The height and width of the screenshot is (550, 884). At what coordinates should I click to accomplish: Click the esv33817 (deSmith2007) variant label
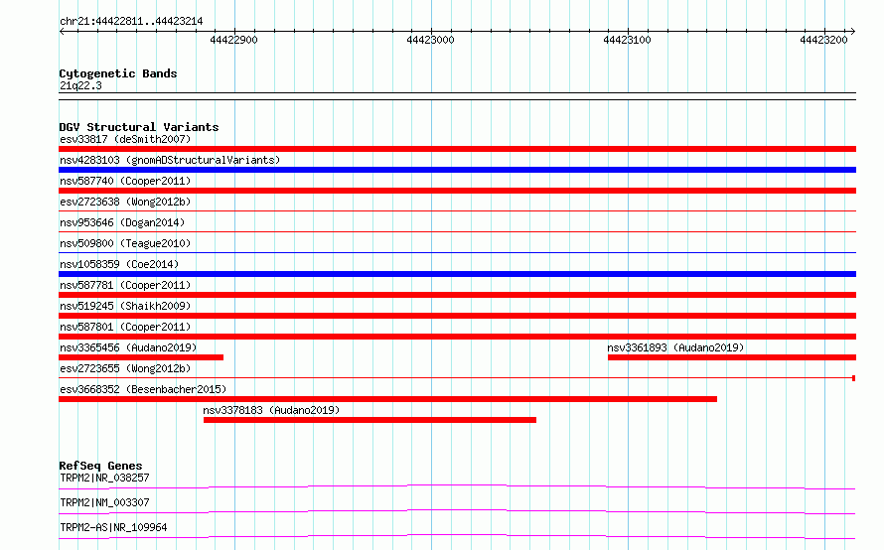click(125, 139)
